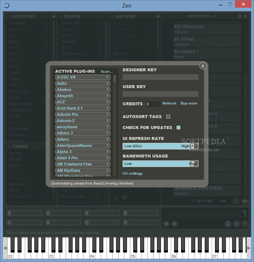Adjust the Bandwidth Usage slider

160,164
